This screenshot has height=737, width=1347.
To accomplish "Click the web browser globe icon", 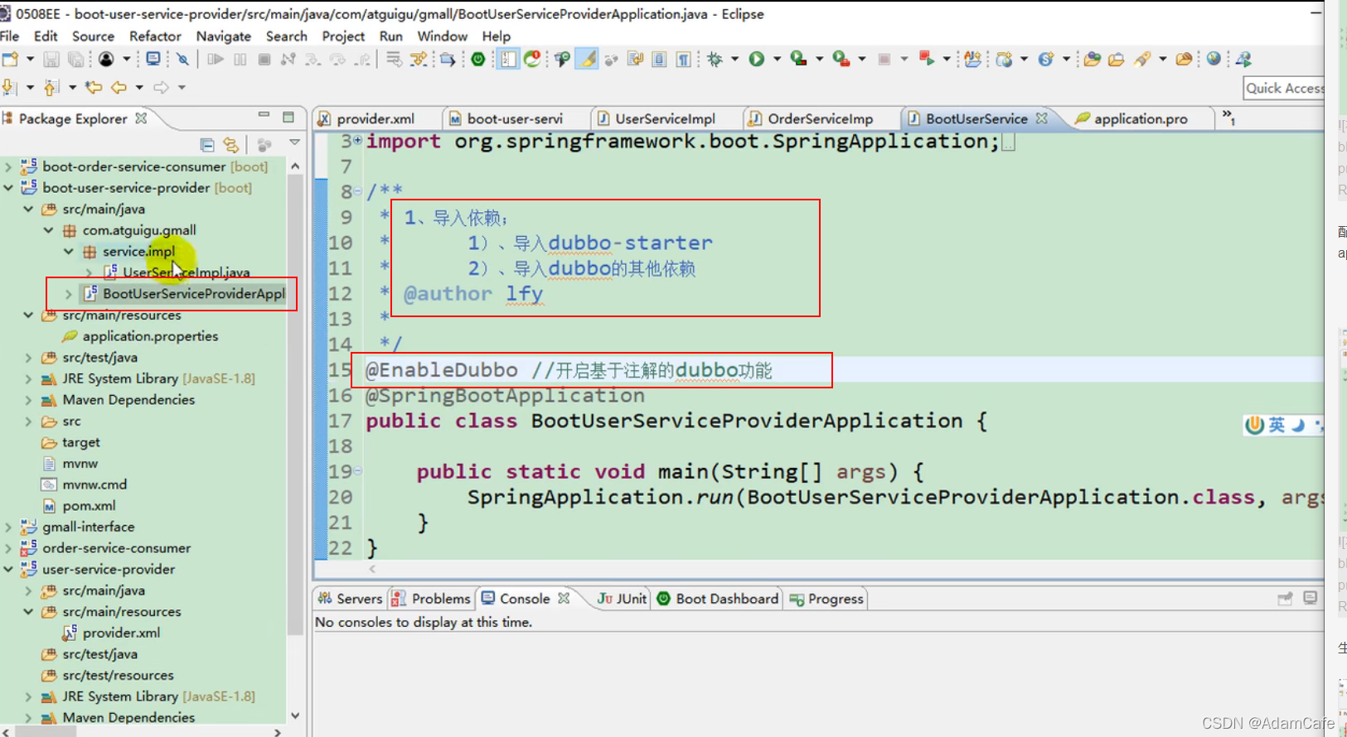I will (1214, 59).
